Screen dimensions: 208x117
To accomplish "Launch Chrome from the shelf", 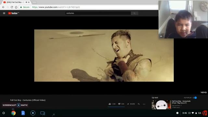I will click(x=13, y=113).
